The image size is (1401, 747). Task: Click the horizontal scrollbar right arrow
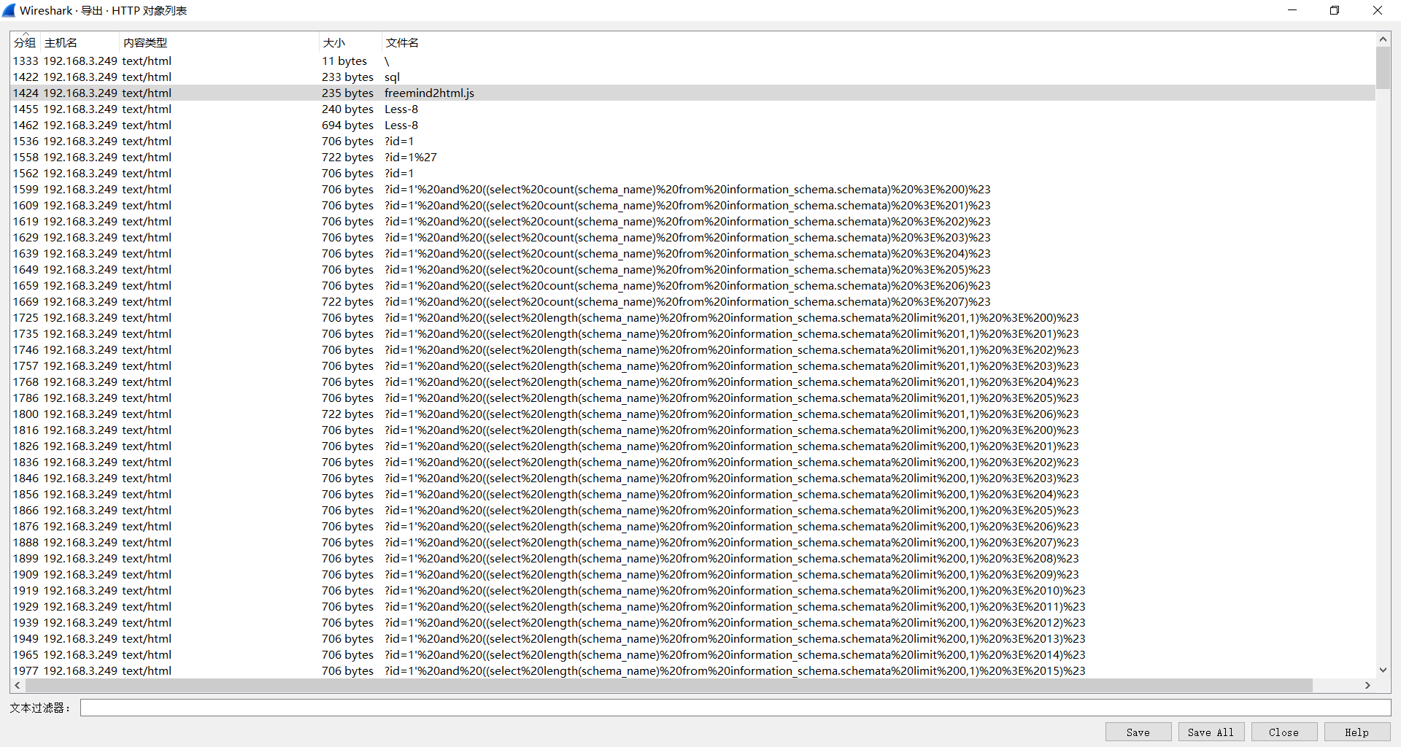click(x=1367, y=686)
